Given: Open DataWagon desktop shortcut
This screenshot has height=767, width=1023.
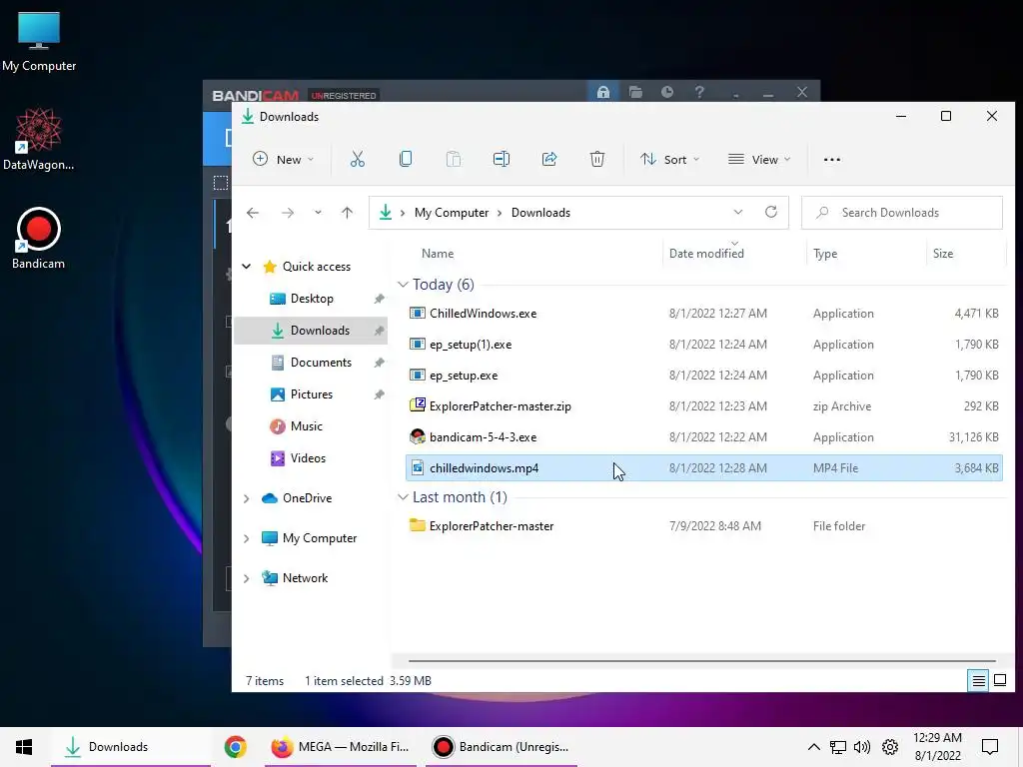Looking at the screenshot, I should (x=39, y=139).
